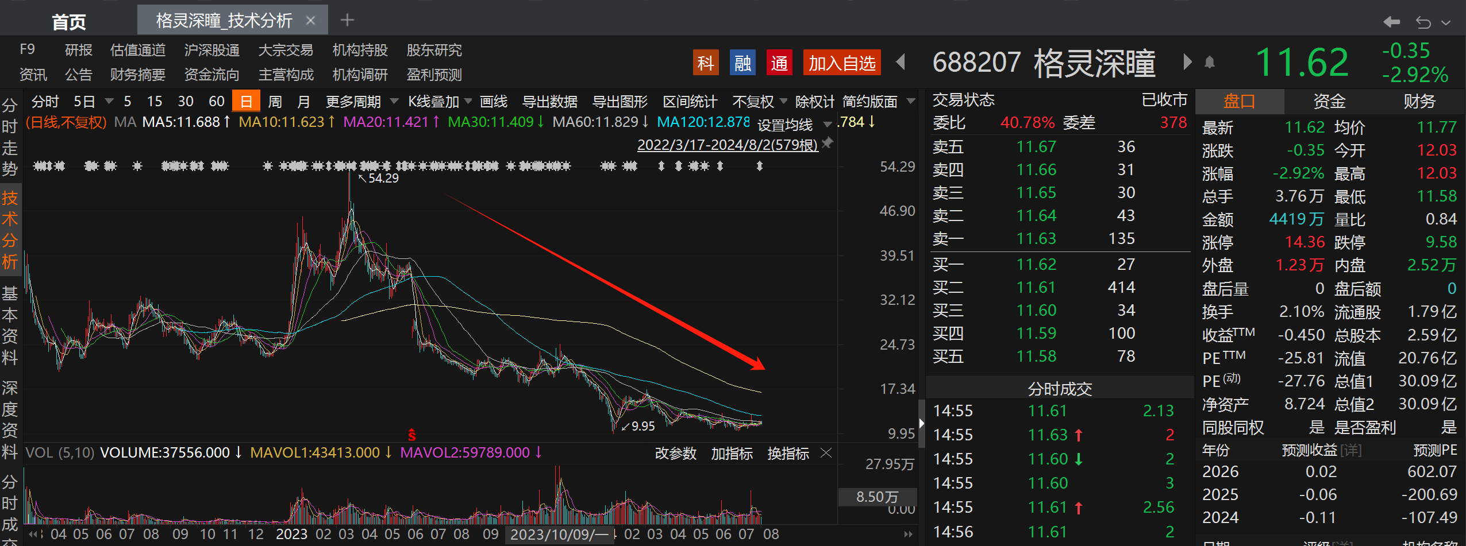The image size is (1466, 546).
Task: Open 股东研究 shareholder research
Action: pos(434,50)
